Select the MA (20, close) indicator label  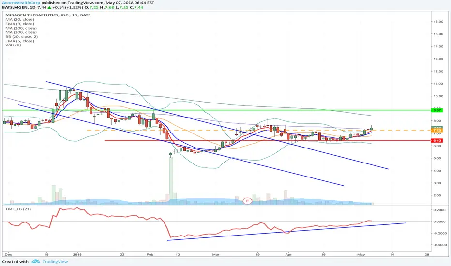[20, 19]
